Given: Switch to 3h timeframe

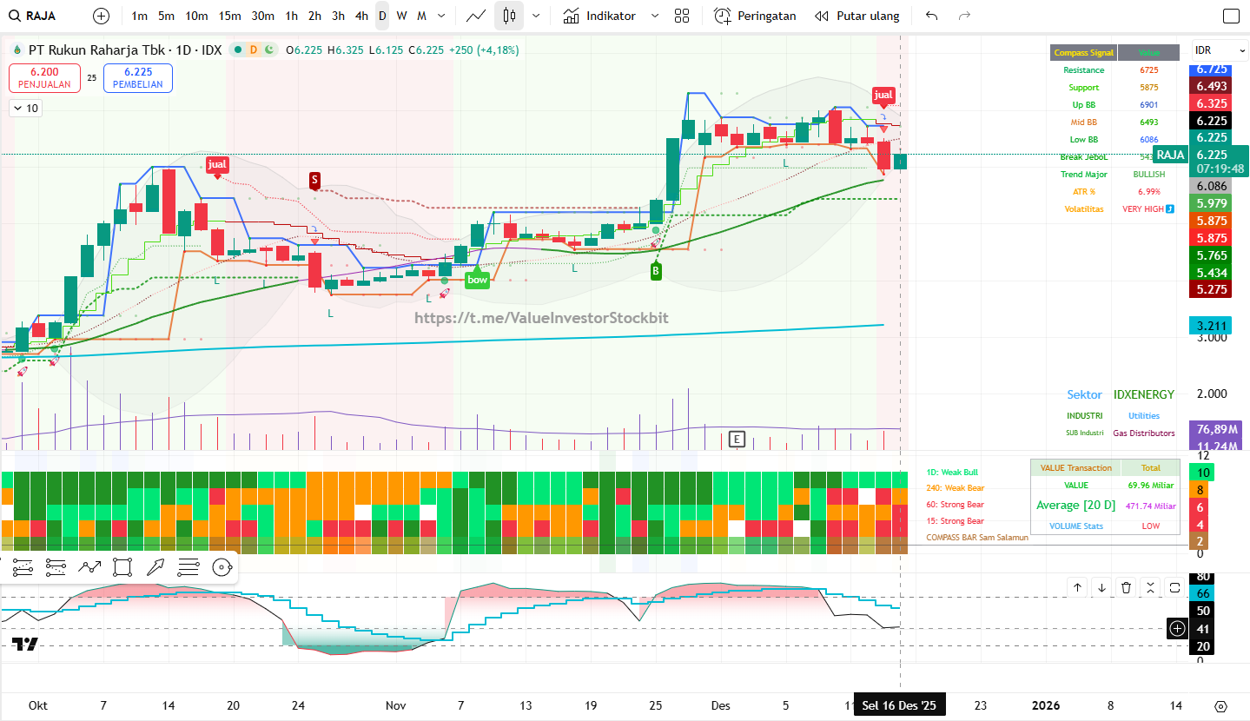Looking at the screenshot, I should [338, 16].
